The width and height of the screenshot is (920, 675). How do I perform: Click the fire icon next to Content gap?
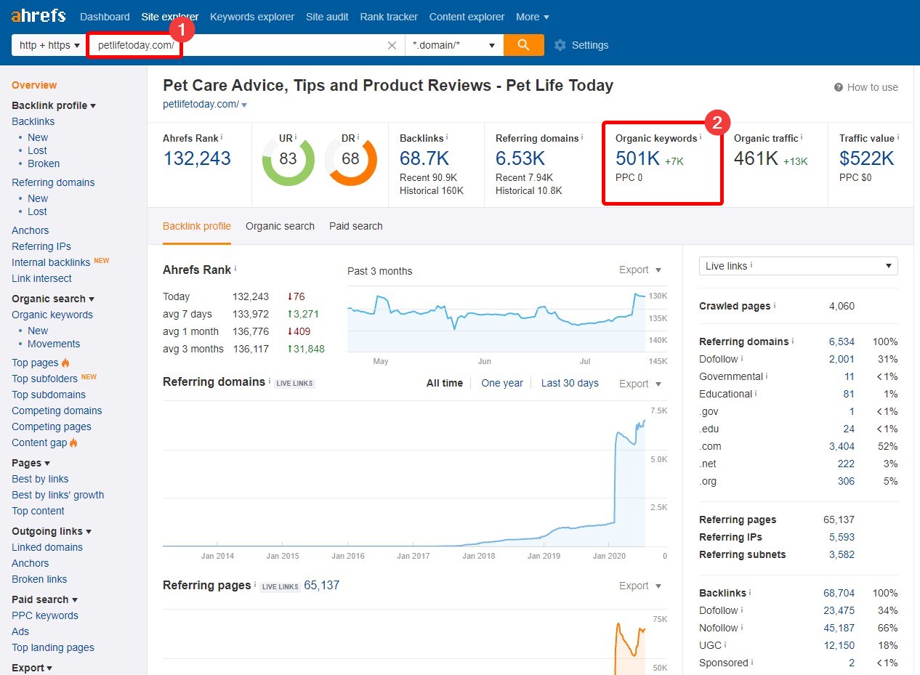point(73,442)
